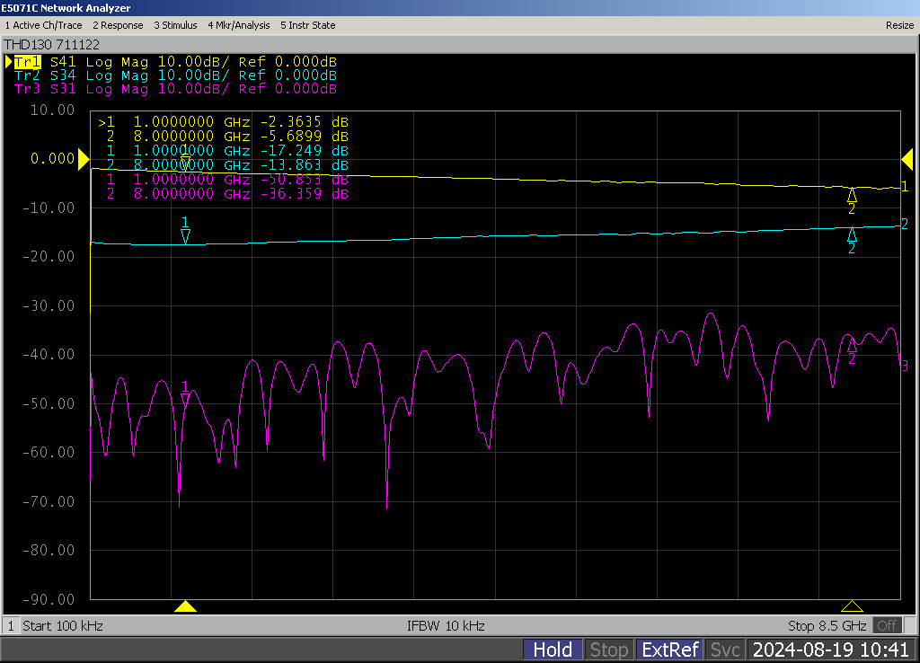Click marker 1 on the magenta S31 trace
920x663 pixels.
pos(186,398)
